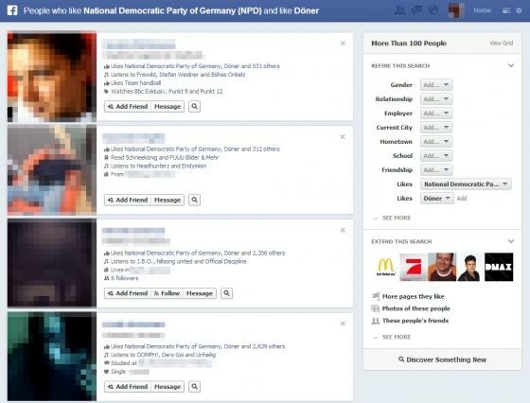Dismiss the result with 531 other likes
The height and width of the screenshot is (403, 530).
tap(343, 44)
